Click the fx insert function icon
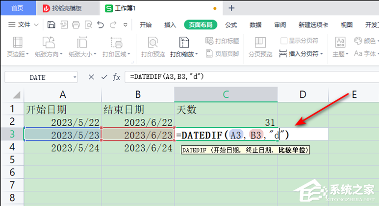This screenshot has height=206, width=379. click(117, 77)
